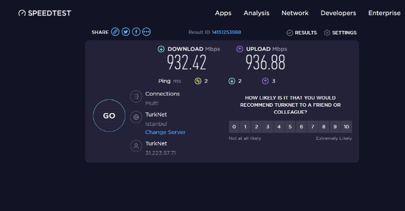Share result on Facebook
Screen dimensions: 405x211
136,31
